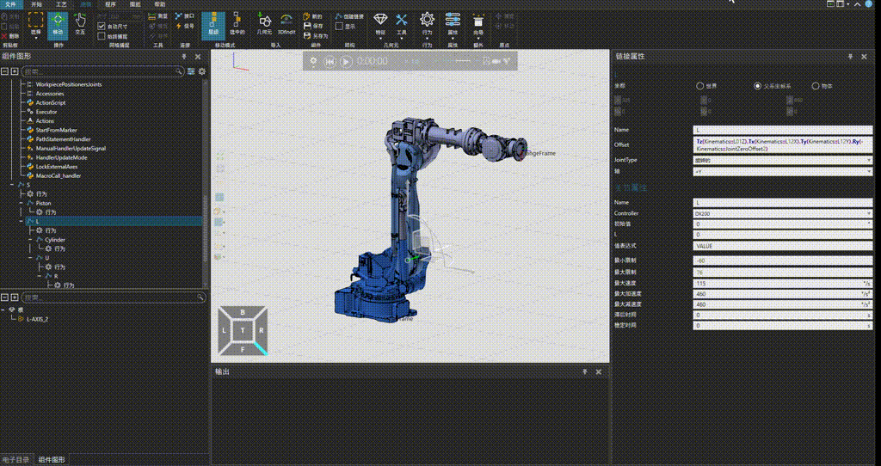881x466 pixels.
Task: Select the LockExternalAxes tree node
Action: coord(56,167)
